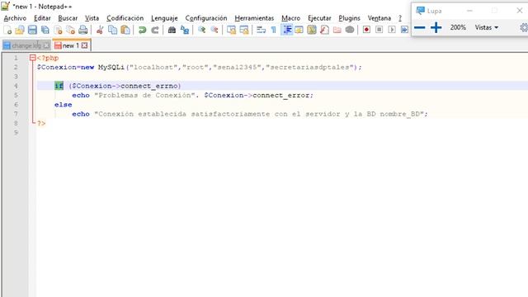The width and height of the screenshot is (528, 297).
Task: Click line number 4 in the margin
Action: pyautogui.click(x=16, y=86)
